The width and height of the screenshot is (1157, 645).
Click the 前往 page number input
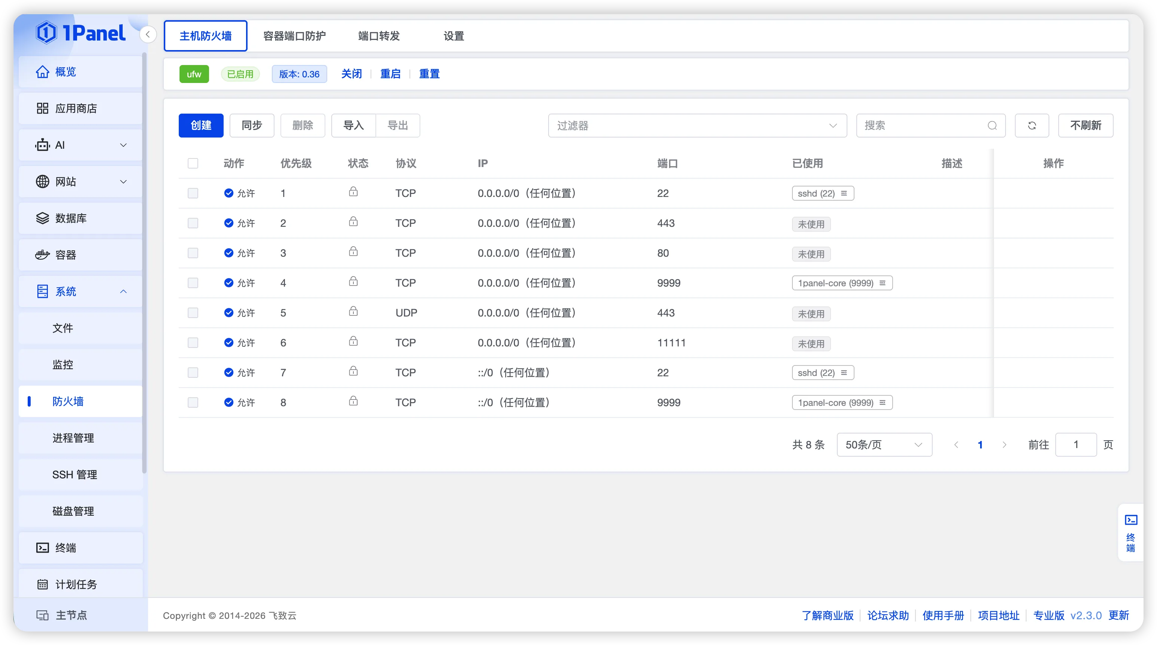[1076, 445]
